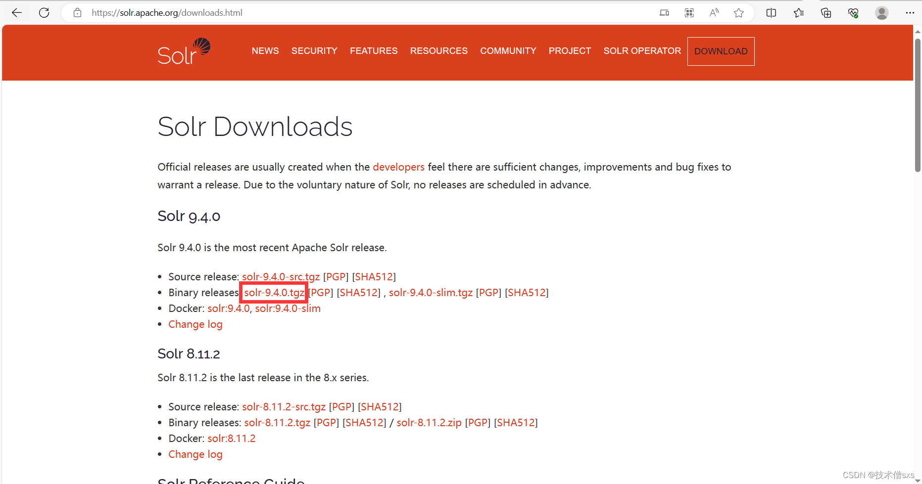Image resolution: width=922 pixels, height=484 pixels.
Task: Open the COMMUNITY menu item
Action: click(508, 51)
